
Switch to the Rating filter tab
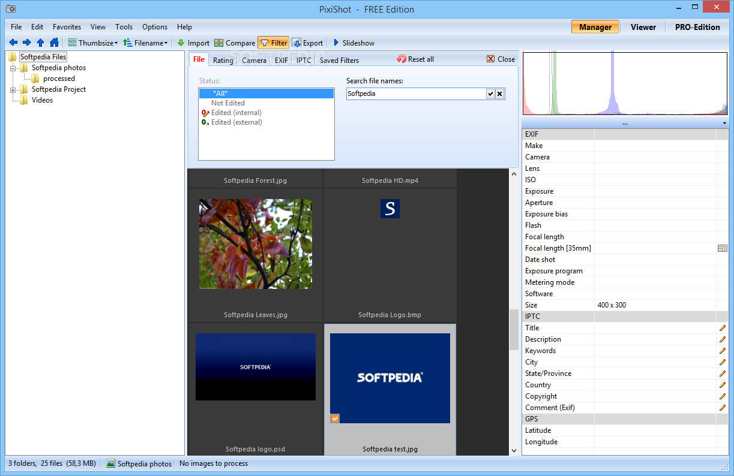coord(223,60)
